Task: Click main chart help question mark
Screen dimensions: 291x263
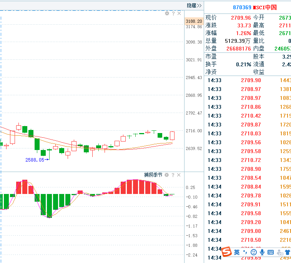Action: [x=173, y=13]
